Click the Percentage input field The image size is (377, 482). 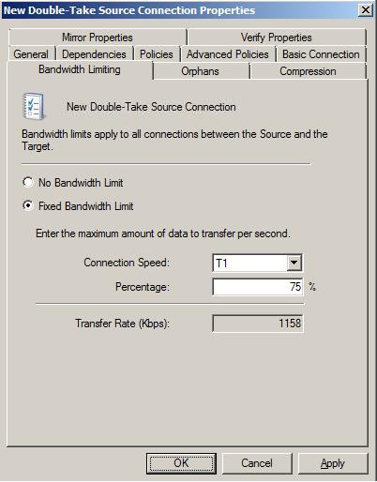[258, 287]
